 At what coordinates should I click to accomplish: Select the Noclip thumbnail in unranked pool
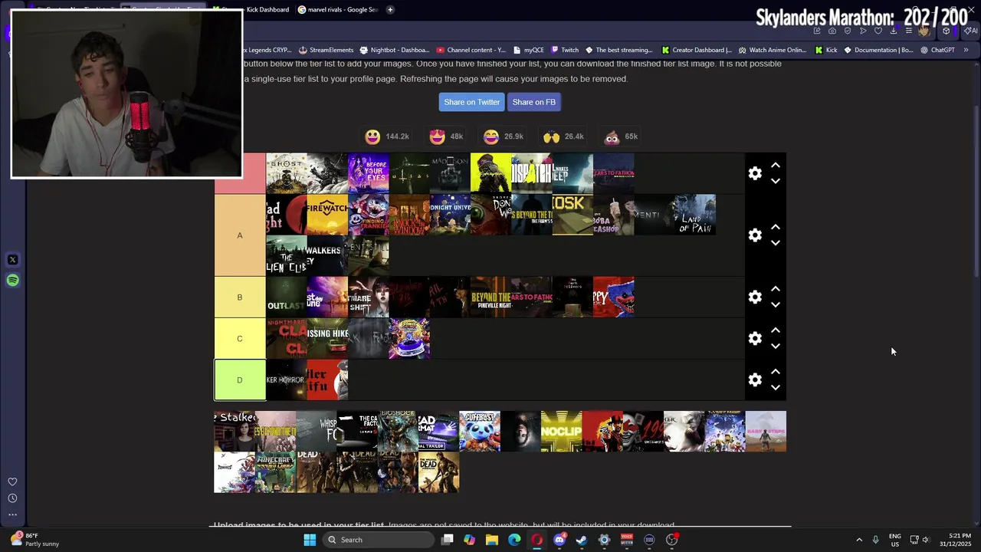click(561, 432)
